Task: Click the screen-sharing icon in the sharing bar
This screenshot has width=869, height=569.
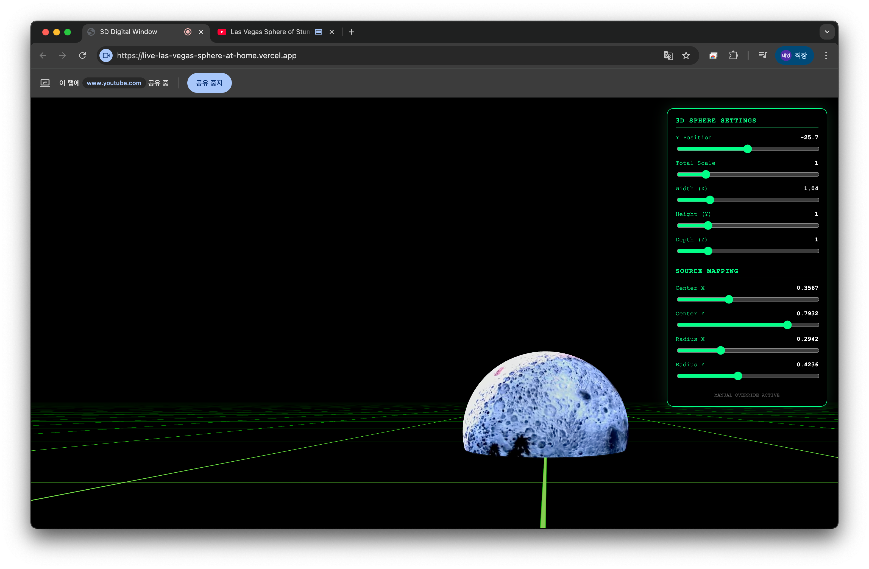Action: click(x=45, y=83)
